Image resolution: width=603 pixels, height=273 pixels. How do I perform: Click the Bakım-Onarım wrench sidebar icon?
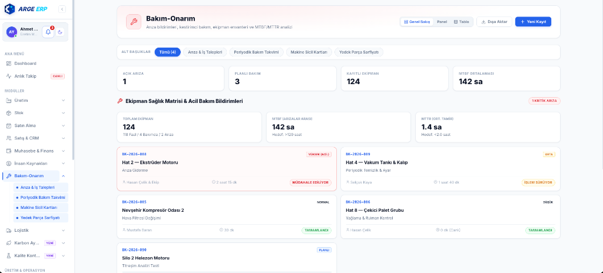pyautogui.click(x=9, y=176)
